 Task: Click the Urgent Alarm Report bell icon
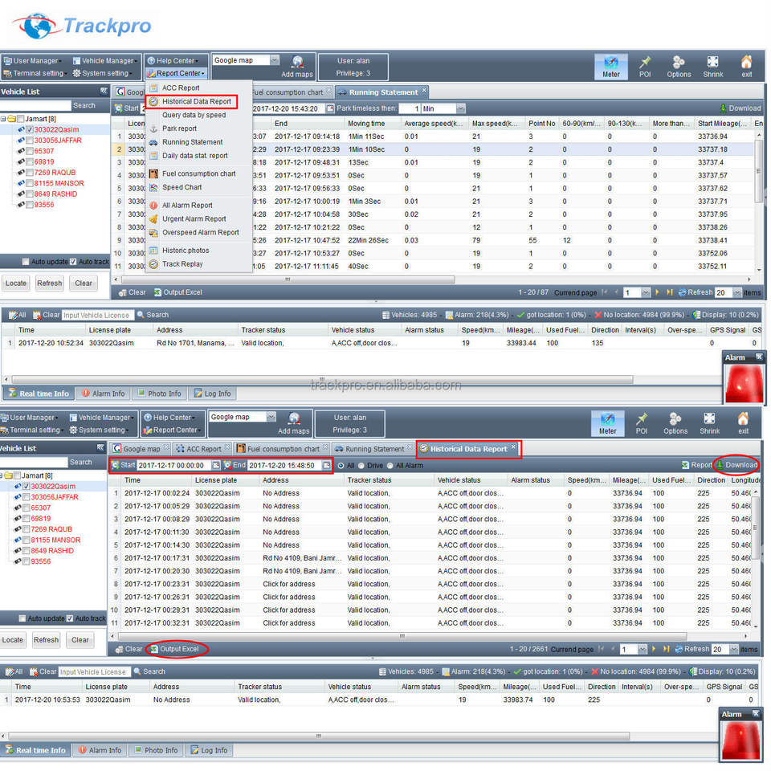pos(153,218)
